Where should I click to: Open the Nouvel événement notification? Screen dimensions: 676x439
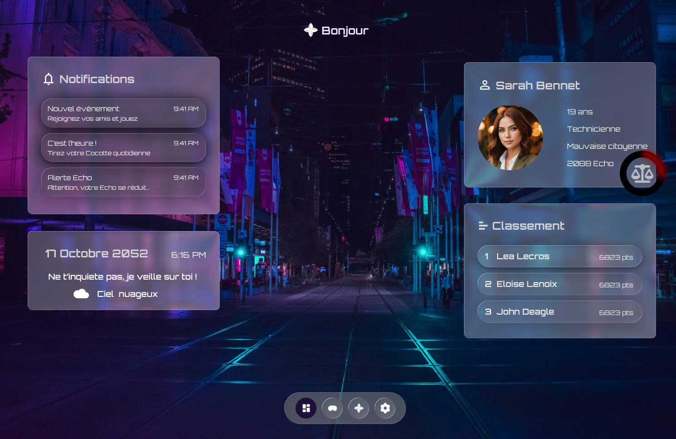click(123, 113)
